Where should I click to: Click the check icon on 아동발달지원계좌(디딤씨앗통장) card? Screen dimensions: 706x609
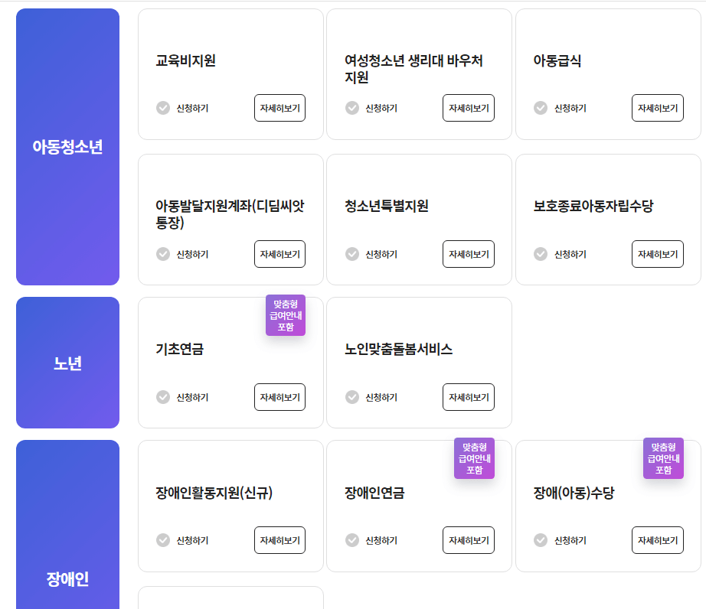[x=162, y=254]
